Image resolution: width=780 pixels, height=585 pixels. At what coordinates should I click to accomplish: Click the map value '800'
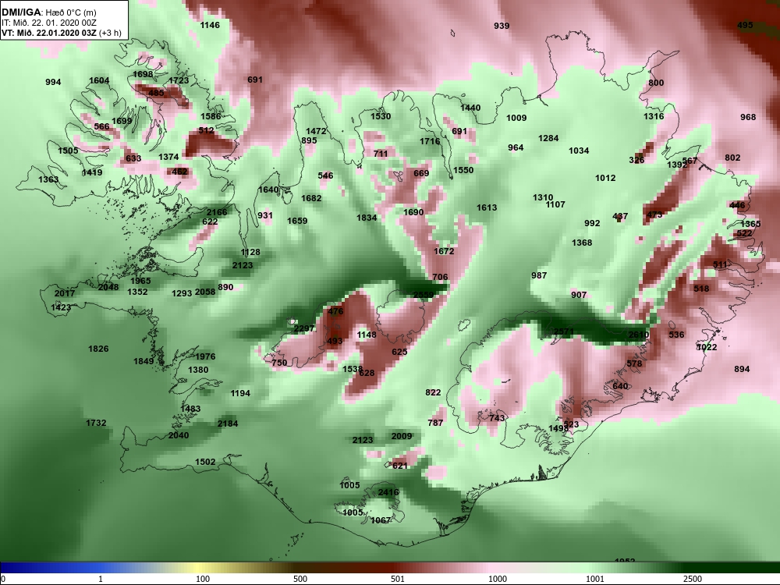click(656, 83)
